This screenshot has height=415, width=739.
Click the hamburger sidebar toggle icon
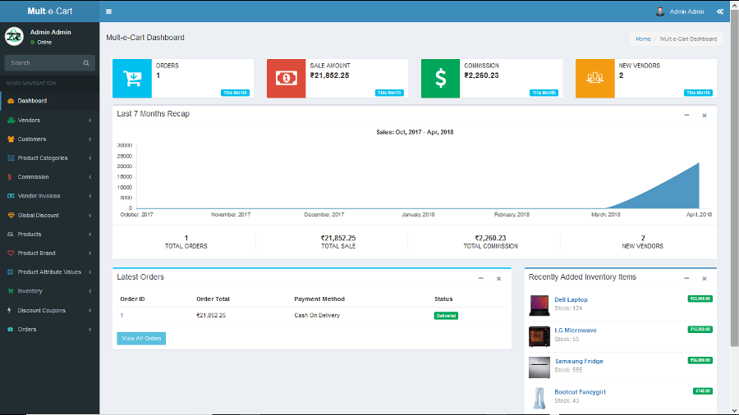[109, 11]
